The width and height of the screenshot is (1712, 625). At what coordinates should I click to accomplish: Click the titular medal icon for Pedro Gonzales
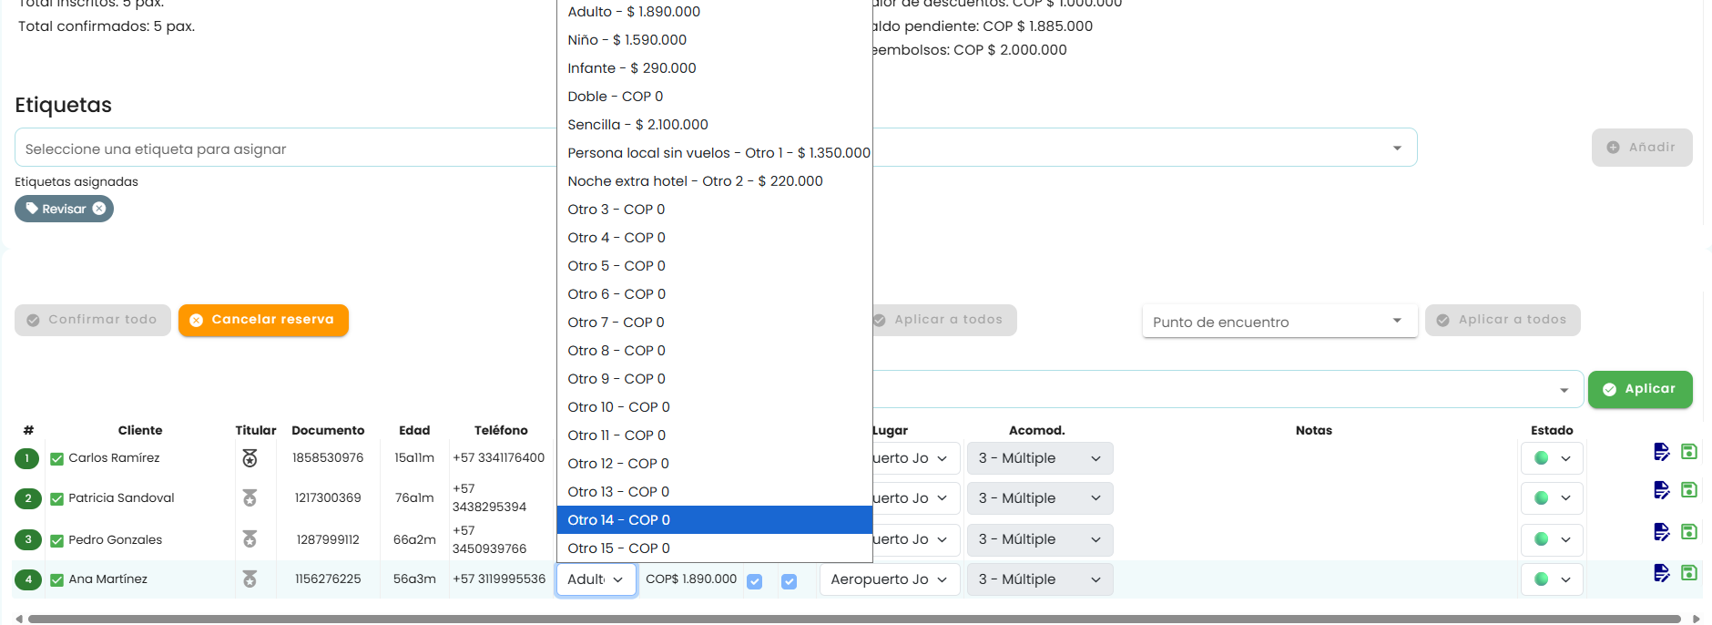click(x=250, y=539)
